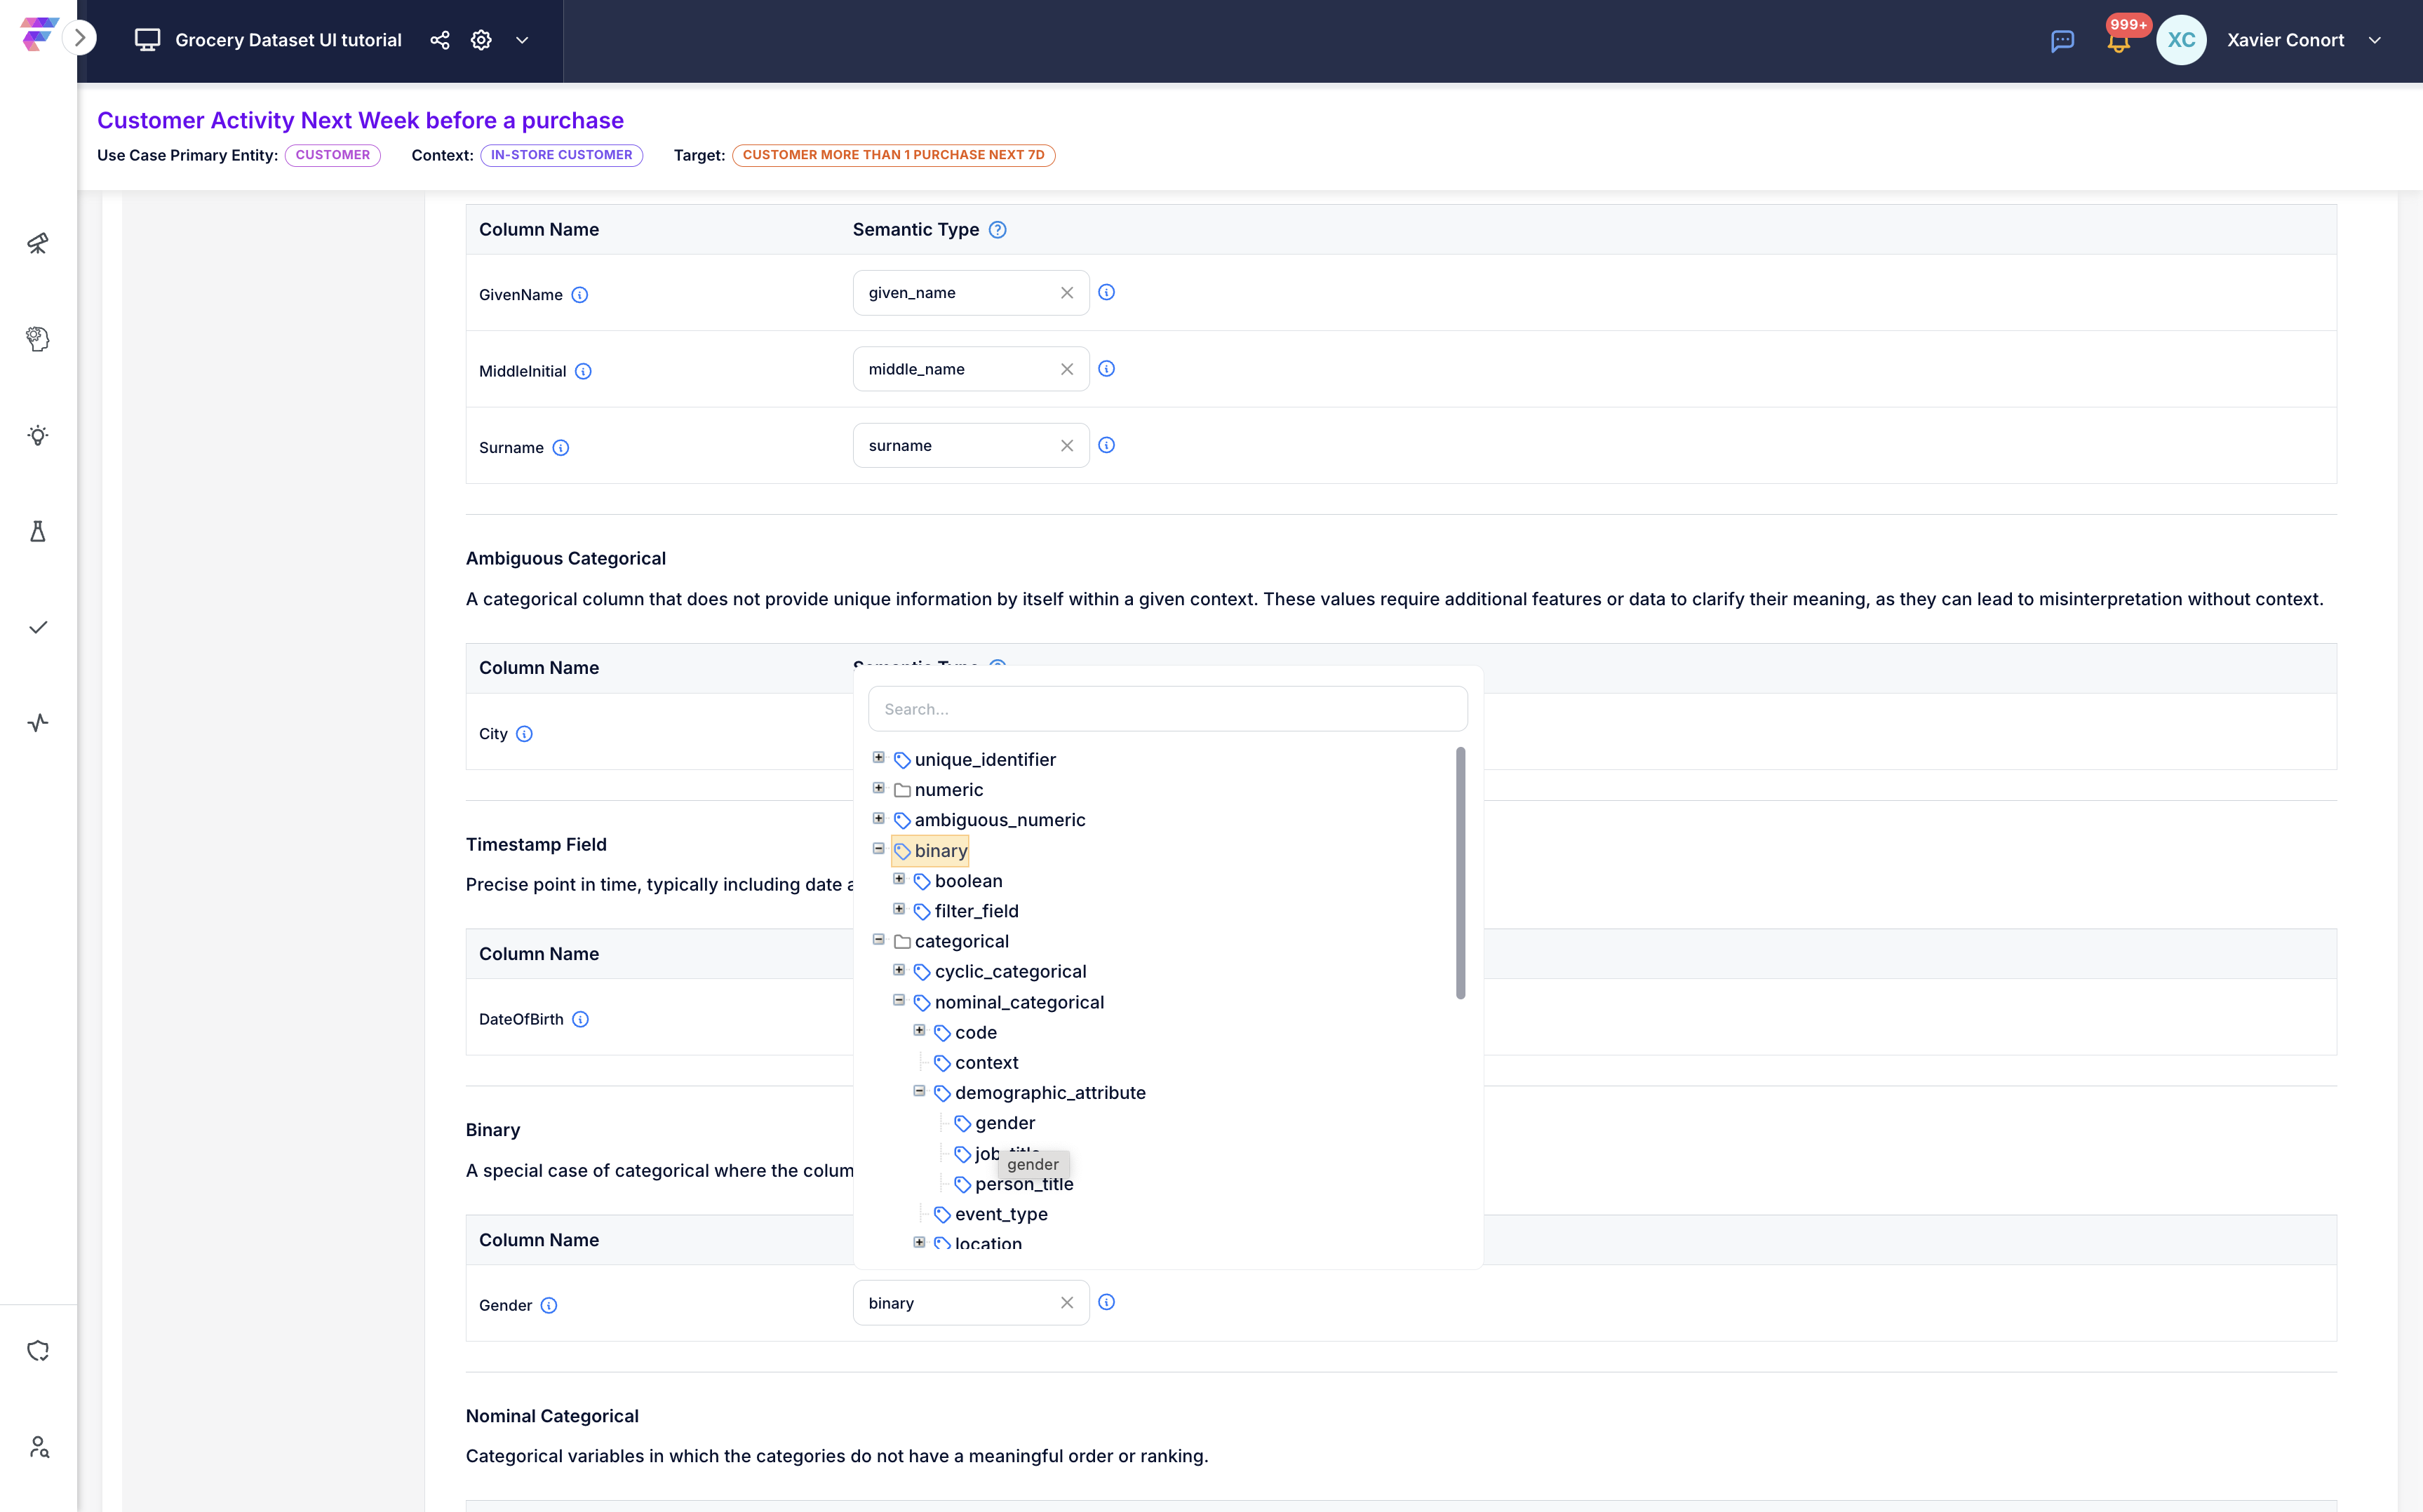The width and height of the screenshot is (2423, 1512).
Task: Clear the binary value for Gender
Action: (x=1067, y=1303)
